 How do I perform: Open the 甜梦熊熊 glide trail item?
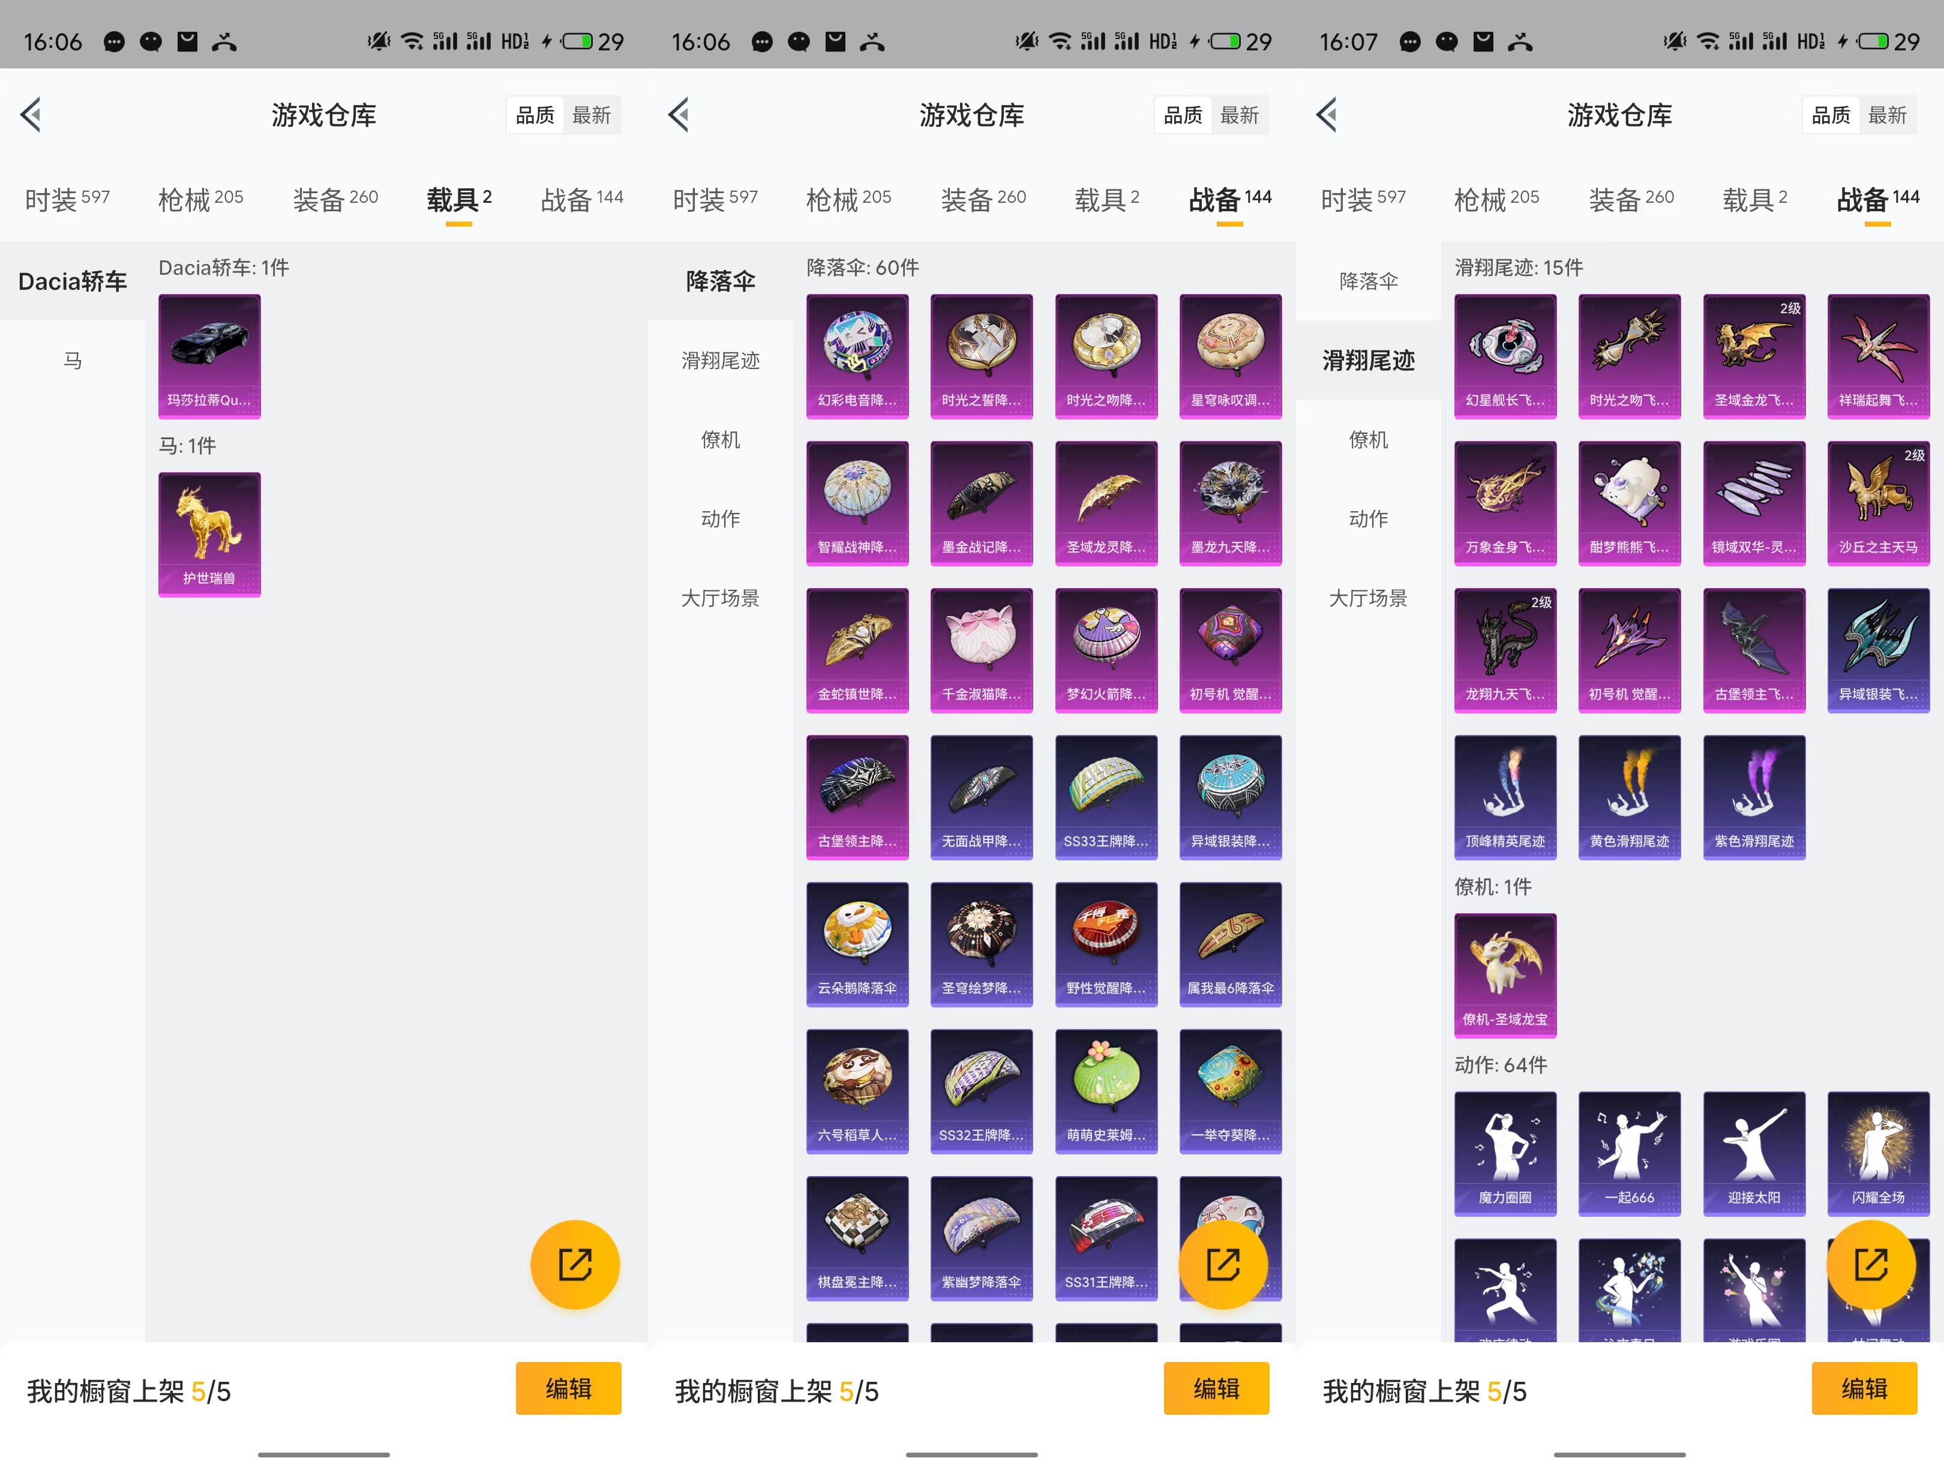(1630, 503)
